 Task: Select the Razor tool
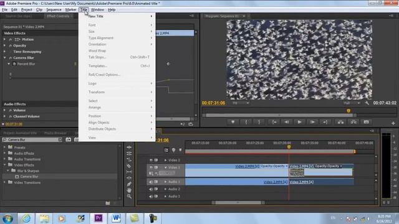pyautogui.click(x=129, y=166)
